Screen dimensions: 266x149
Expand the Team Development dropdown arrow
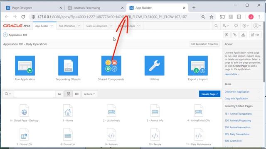click(x=111, y=26)
